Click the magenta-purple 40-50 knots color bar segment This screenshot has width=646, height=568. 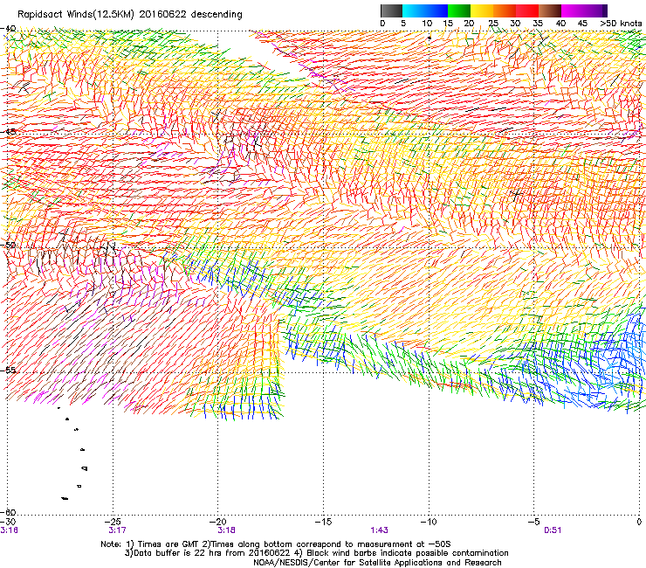(584, 10)
